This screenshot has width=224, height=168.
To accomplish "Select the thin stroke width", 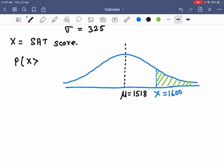I will (x=168, y=20).
